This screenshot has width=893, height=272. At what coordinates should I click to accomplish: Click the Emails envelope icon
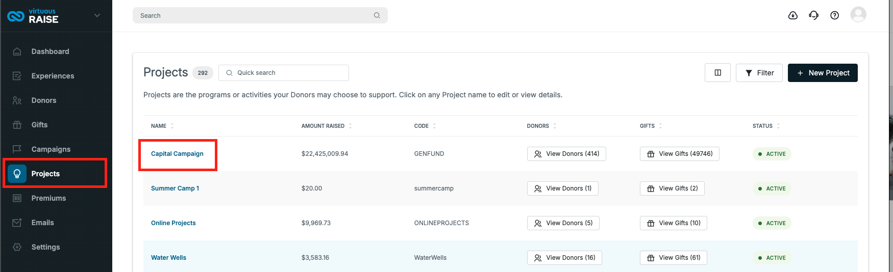click(x=17, y=223)
